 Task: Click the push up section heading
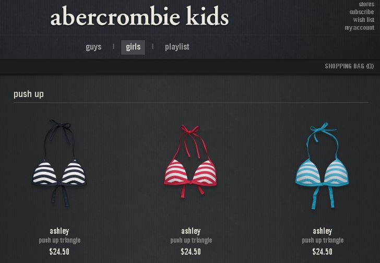point(29,94)
